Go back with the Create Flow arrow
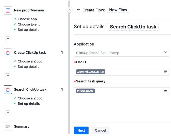Screen dimensions: 171x138 pos(79,10)
